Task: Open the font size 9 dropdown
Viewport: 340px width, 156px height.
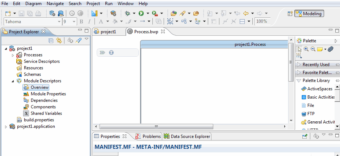Action: pyautogui.click(x=74, y=21)
